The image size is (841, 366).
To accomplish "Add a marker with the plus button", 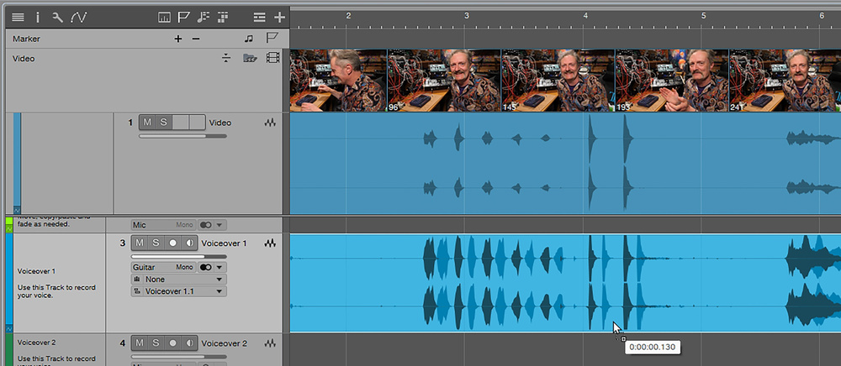I will (x=177, y=39).
